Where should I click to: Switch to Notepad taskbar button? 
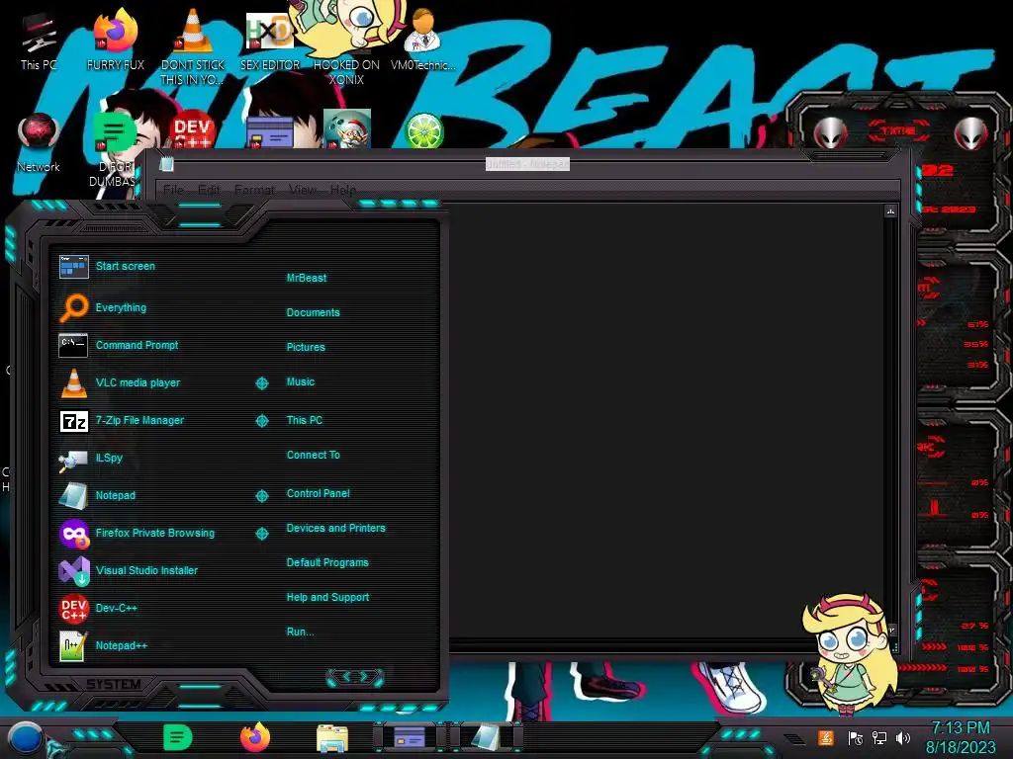[486, 737]
